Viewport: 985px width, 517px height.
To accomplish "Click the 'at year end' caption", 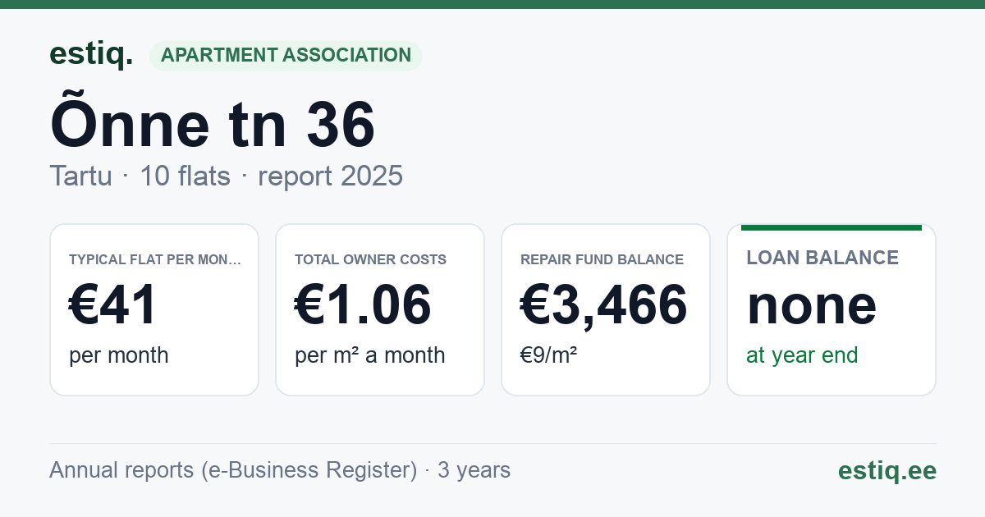I will (802, 355).
